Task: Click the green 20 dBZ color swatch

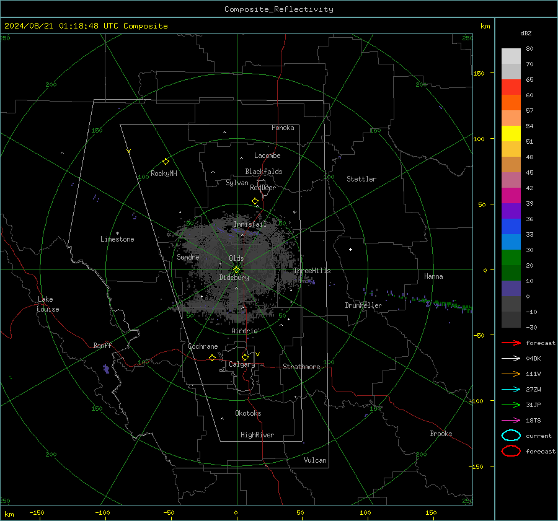Action: tap(511, 258)
